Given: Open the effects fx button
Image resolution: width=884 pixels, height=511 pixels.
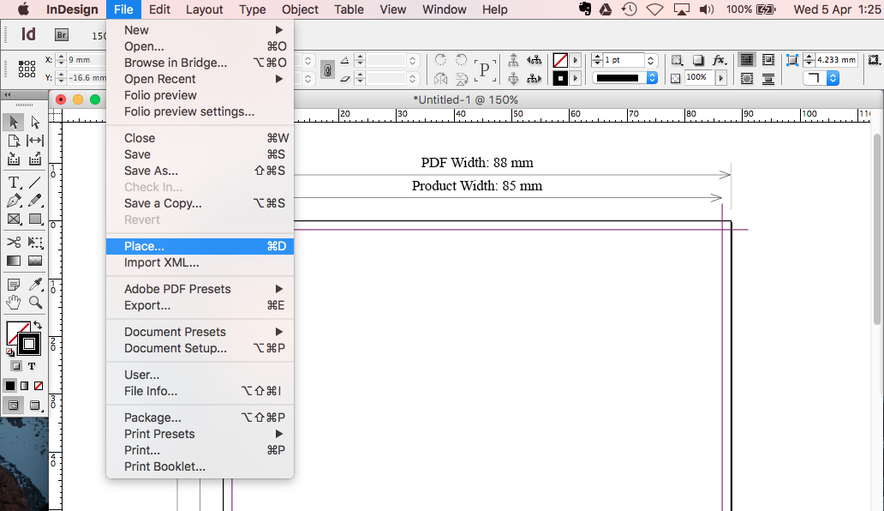Looking at the screenshot, I should pyautogui.click(x=719, y=60).
